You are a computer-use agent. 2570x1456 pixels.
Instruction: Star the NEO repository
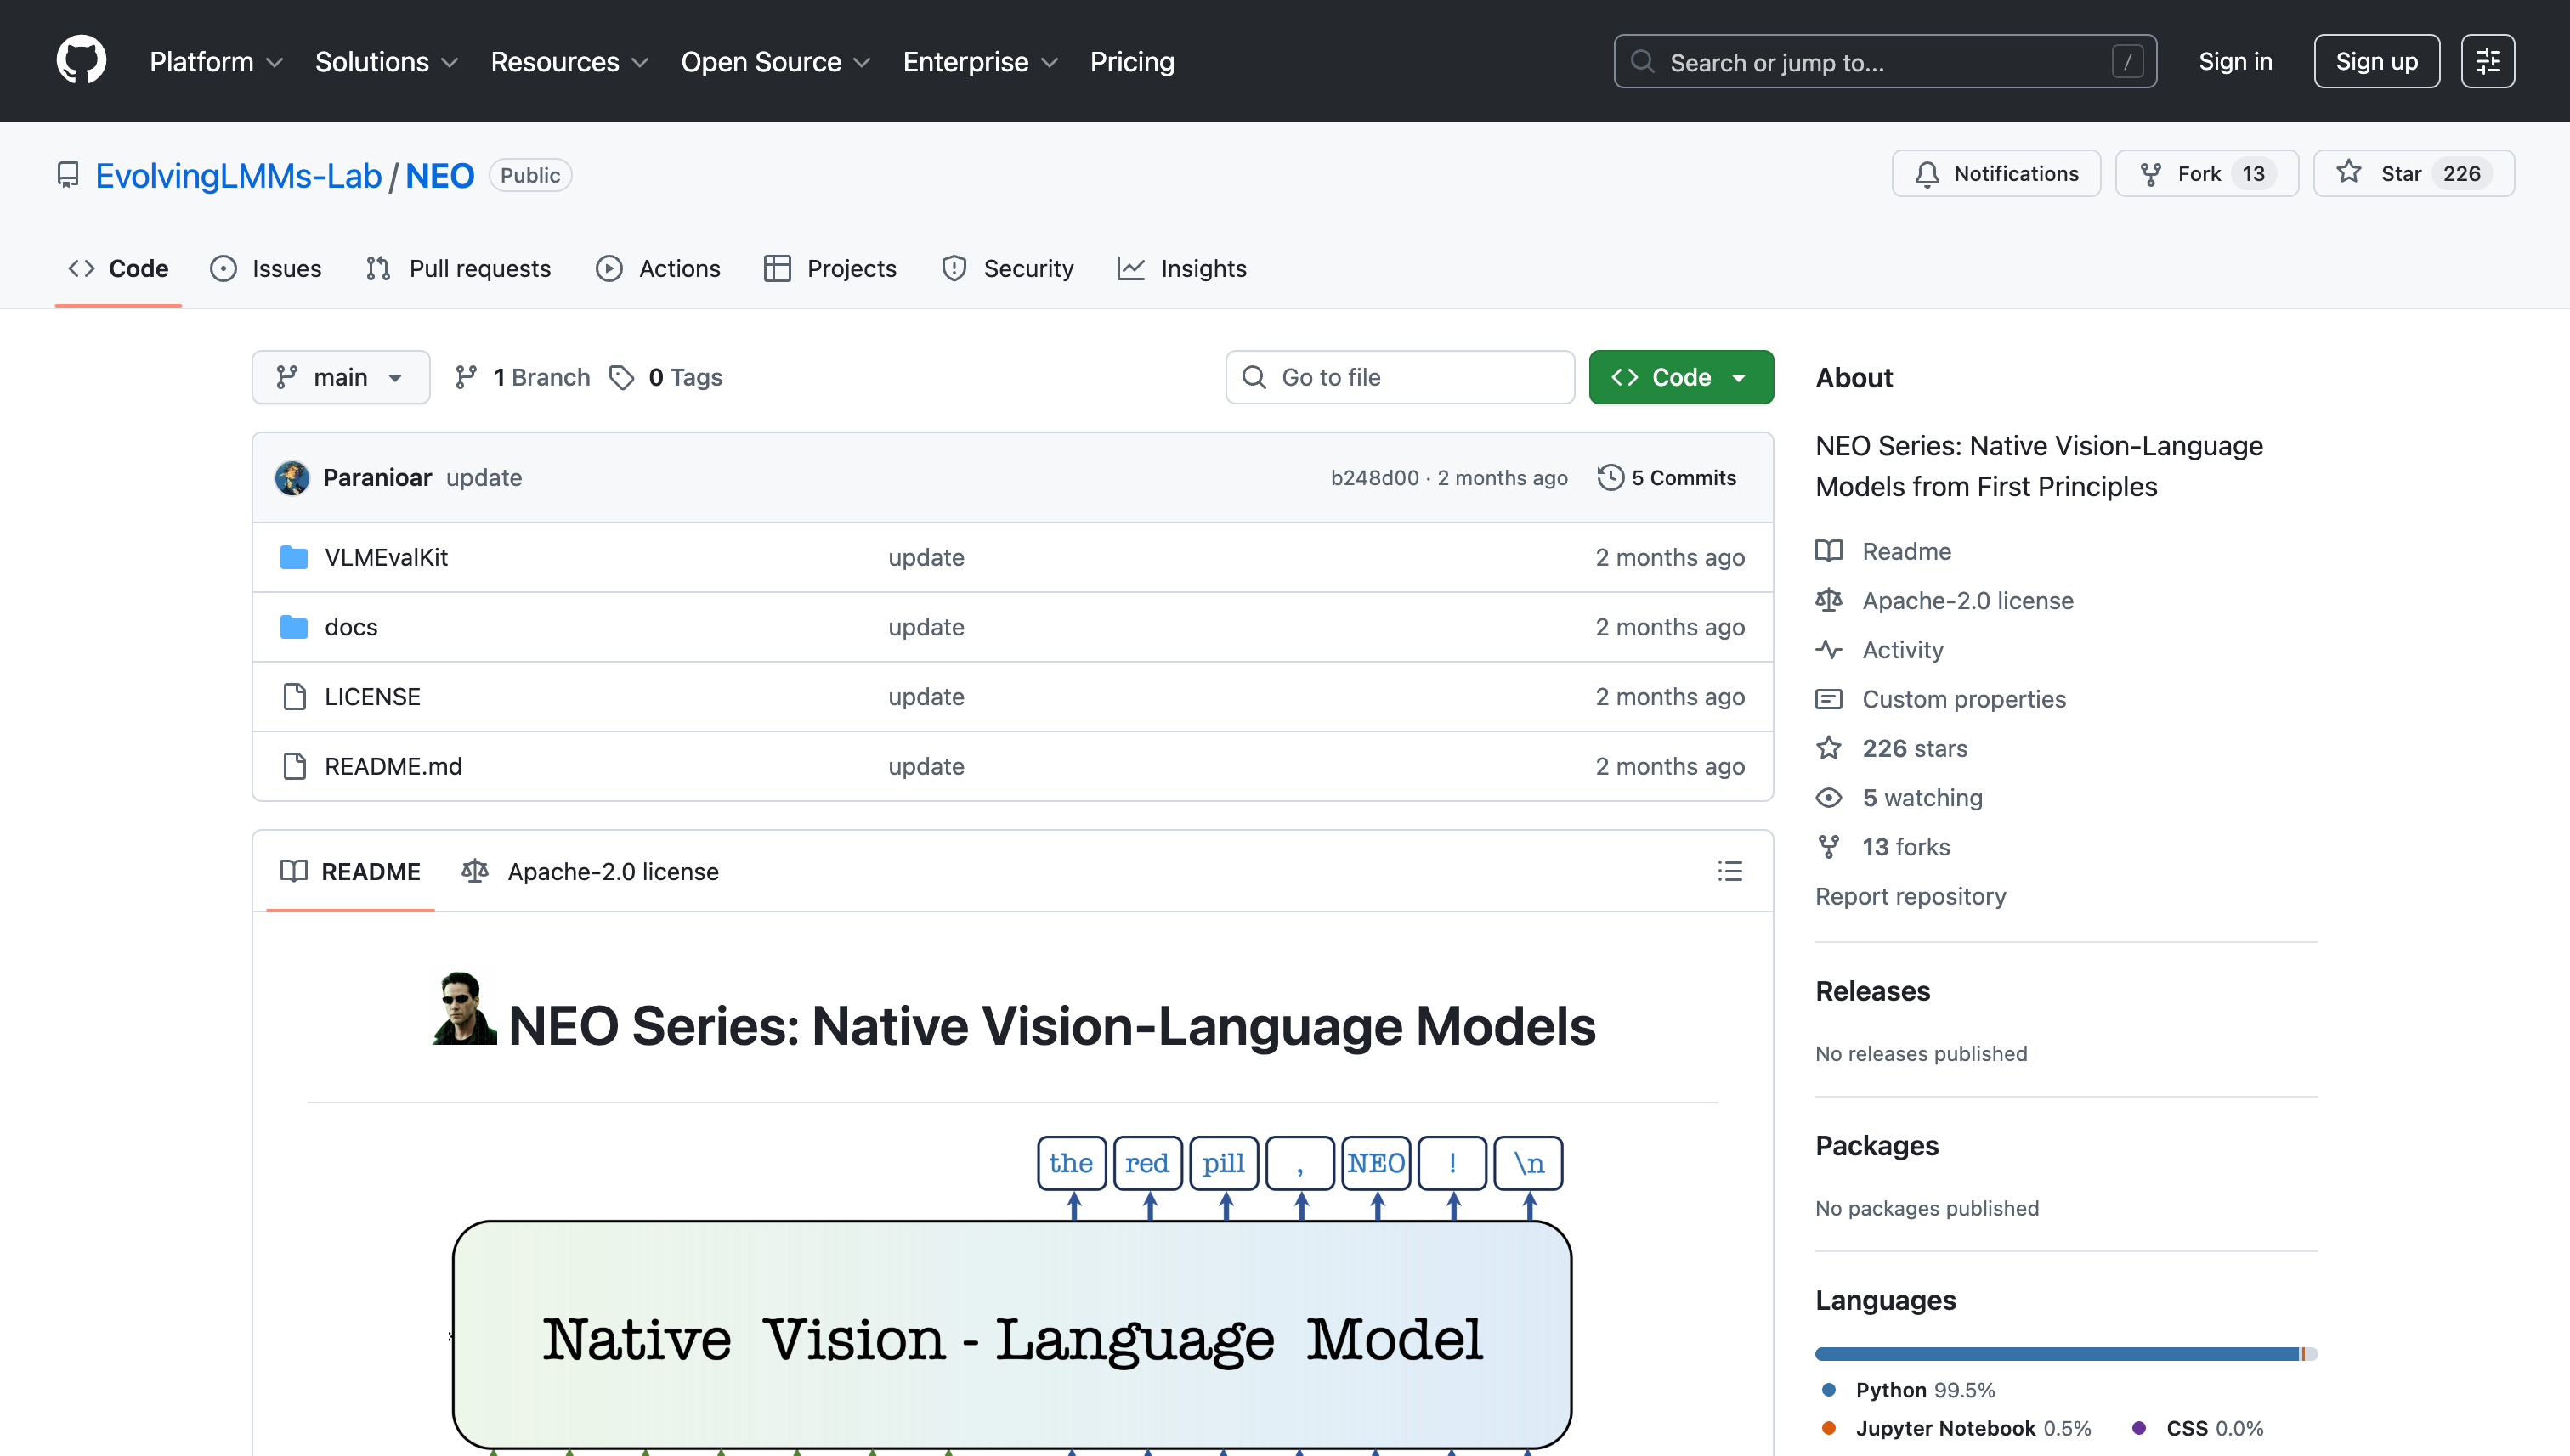(2412, 174)
